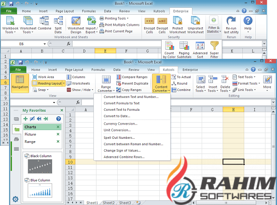Select Split Data icon
Image resolution: width=277 pixels, height=205 pixels.
point(58,25)
